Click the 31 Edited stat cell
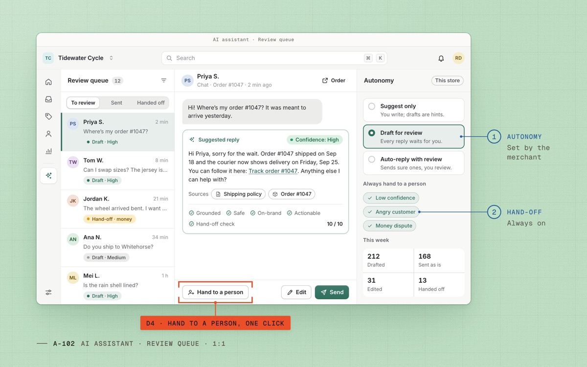This screenshot has height=367, width=587. 388,284
